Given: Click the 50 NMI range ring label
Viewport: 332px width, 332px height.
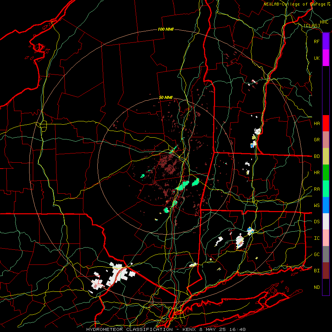Looking at the screenshot, I should [x=166, y=97].
